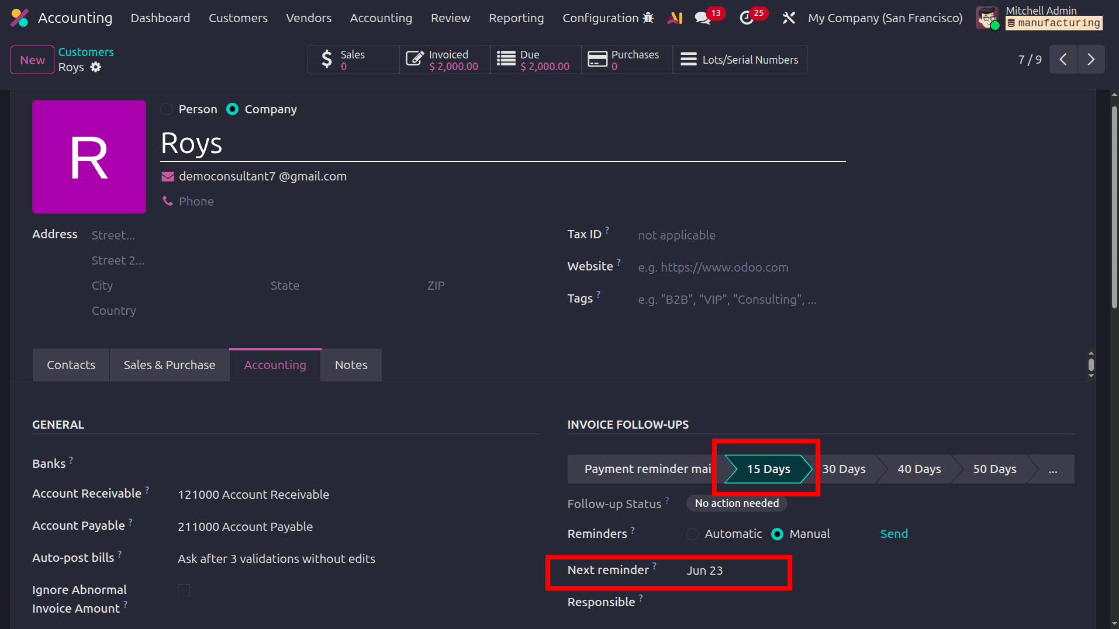
Task: Click the Lots/Serial Numbers bars icon
Action: (689, 60)
